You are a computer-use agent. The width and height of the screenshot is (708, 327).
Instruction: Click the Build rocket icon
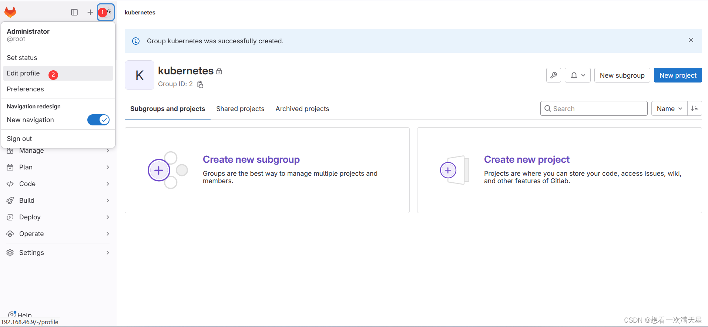(x=10, y=200)
